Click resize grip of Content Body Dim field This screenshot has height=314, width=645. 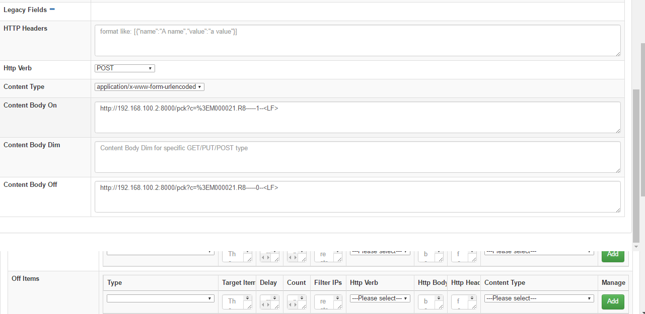[x=617, y=169]
